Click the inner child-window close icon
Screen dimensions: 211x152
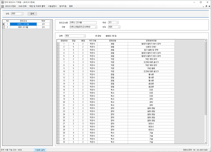[209, 6]
